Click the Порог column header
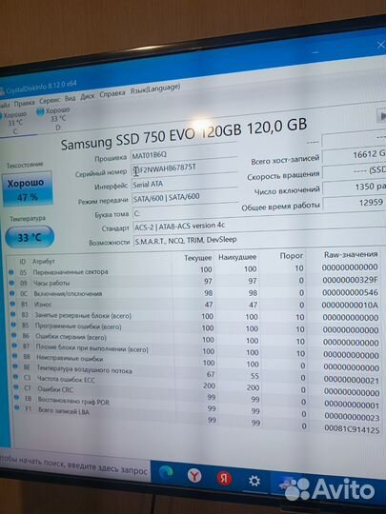386x514 pixels. click(x=291, y=256)
